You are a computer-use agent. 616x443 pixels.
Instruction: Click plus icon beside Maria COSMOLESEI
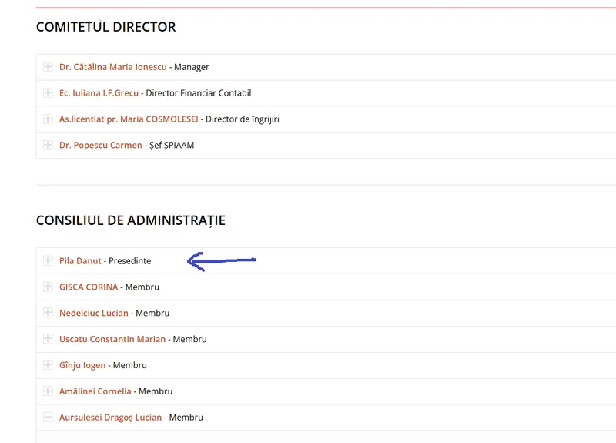coord(48,119)
